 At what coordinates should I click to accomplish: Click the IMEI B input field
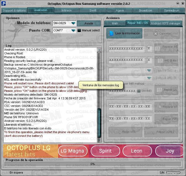pos(126,60)
